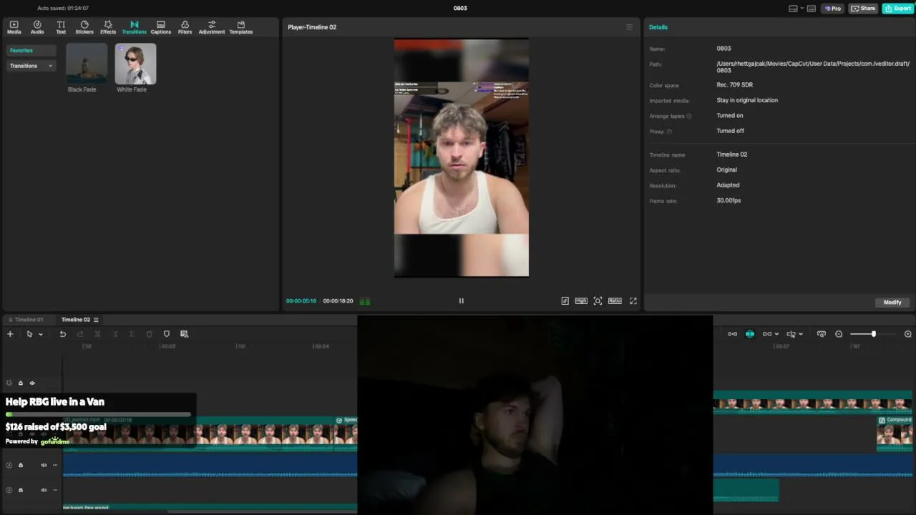Switch to the Text panel
Viewport: 916px width, 515px height.
coord(61,27)
